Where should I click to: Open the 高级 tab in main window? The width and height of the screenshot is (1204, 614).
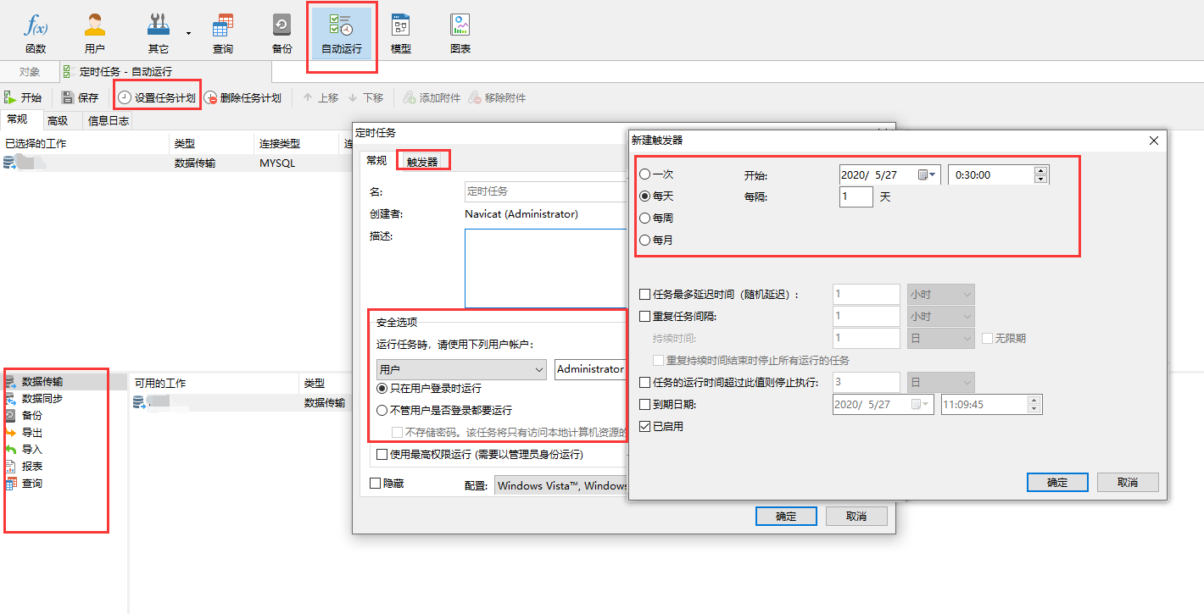[x=58, y=120]
